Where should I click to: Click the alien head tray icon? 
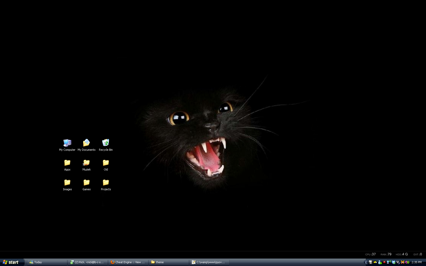point(371,262)
